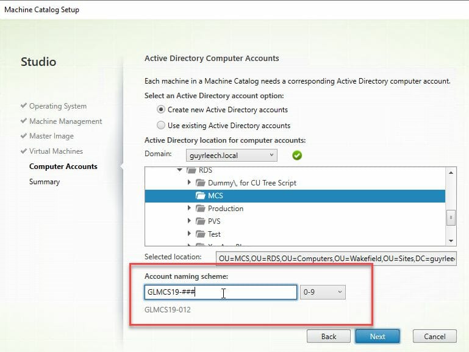Screen dimensions: 469x352
Task: Collapse the RDS tree node
Action: pos(179,170)
